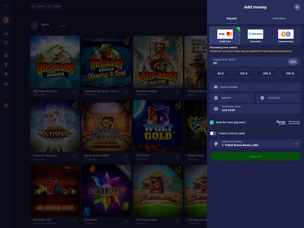Toggle the A-Z sort button
Viewport: 304px width, 228px height.
coord(63,26)
